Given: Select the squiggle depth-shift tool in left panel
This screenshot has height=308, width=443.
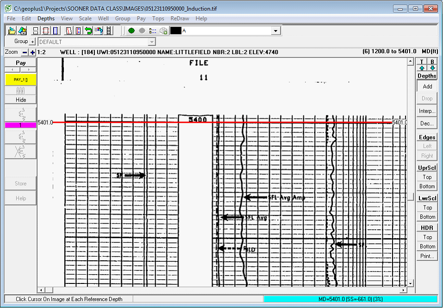Looking at the screenshot, I should [21, 113].
